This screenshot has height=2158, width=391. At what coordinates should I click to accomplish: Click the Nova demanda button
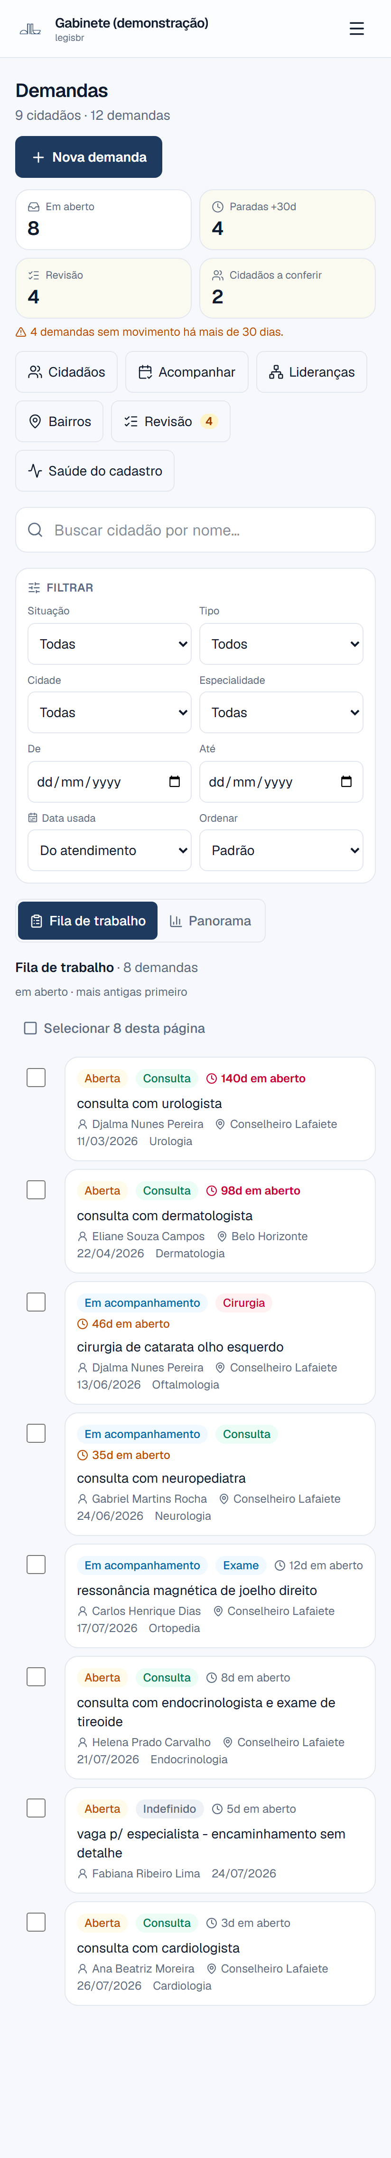[89, 156]
